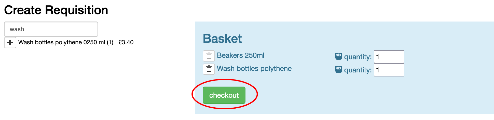Click the Create Requisition page title

pyautogui.click(x=56, y=10)
